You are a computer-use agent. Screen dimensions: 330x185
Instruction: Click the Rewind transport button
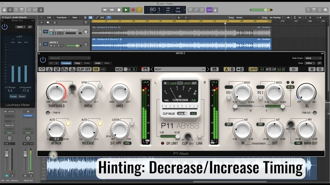coord(105,10)
